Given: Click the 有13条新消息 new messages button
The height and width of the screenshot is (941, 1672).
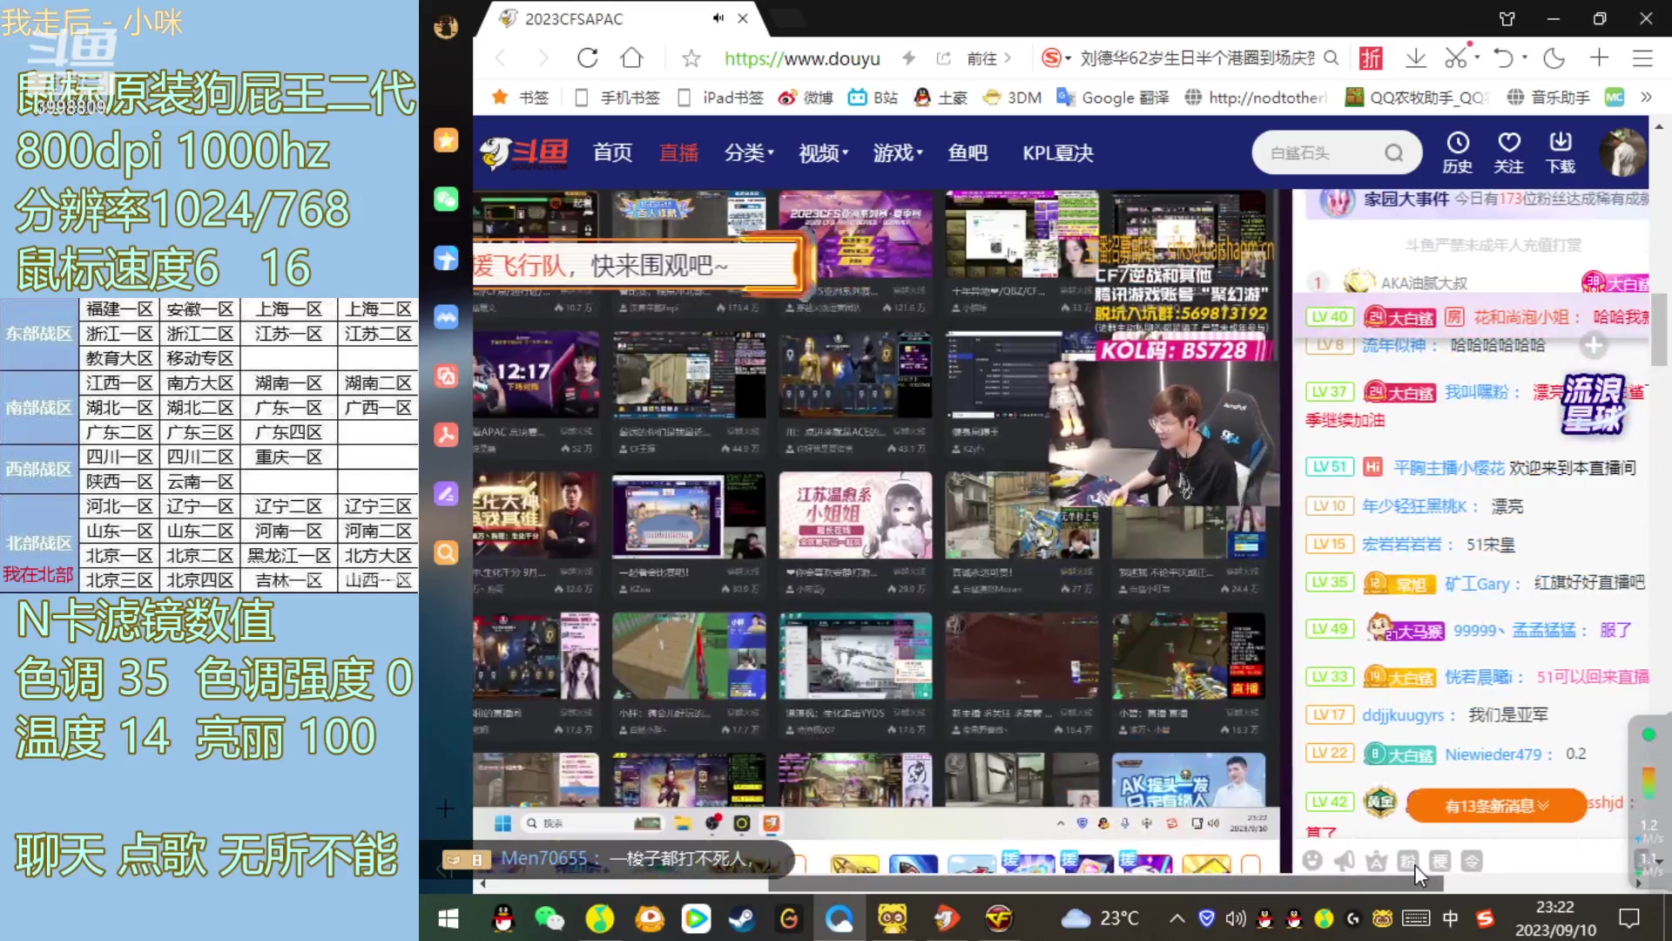Looking at the screenshot, I should click(1496, 806).
